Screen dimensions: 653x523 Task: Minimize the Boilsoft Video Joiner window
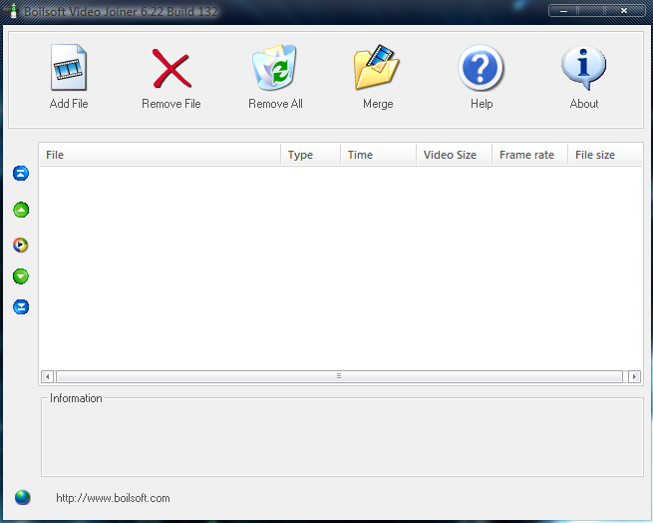564,11
